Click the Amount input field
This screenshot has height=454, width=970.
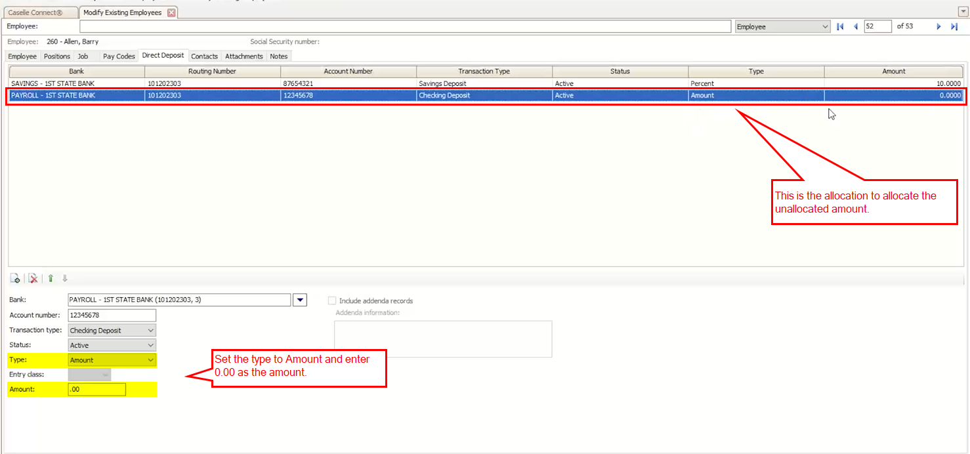(x=96, y=390)
